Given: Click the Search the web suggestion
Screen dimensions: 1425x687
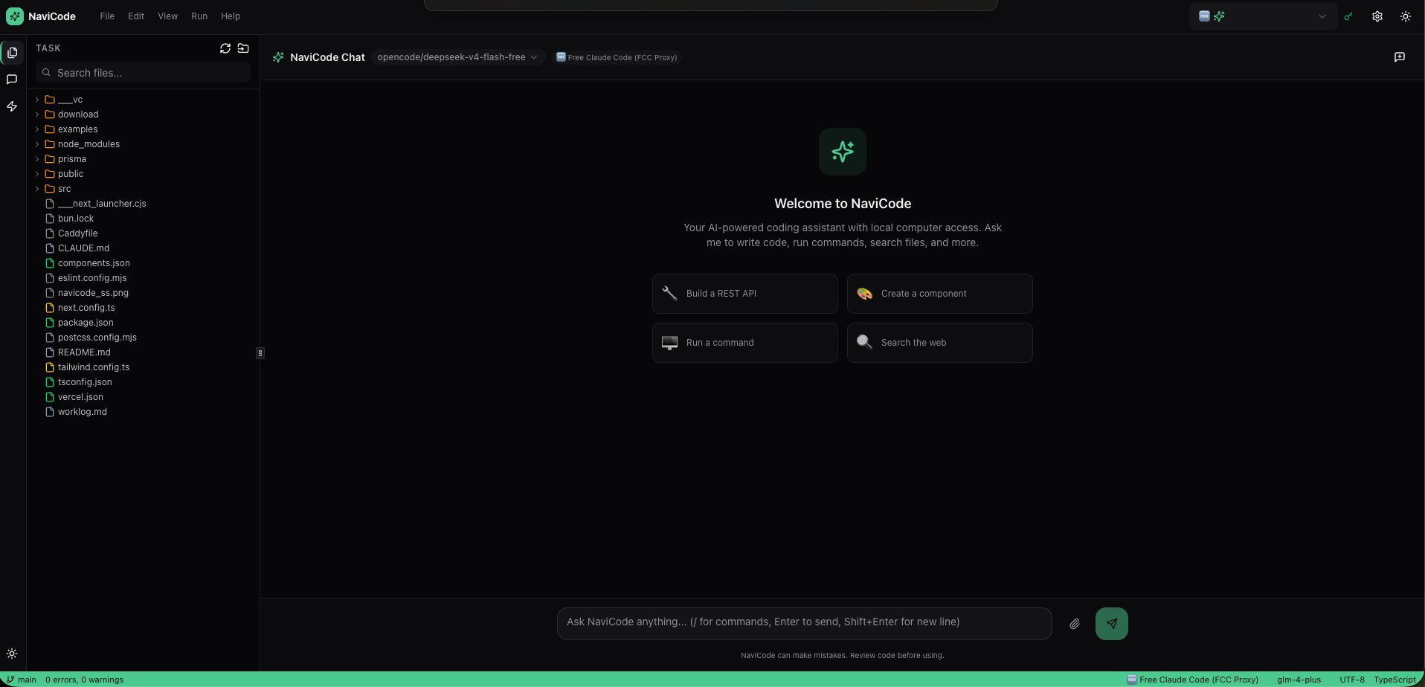Looking at the screenshot, I should coord(940,343).
